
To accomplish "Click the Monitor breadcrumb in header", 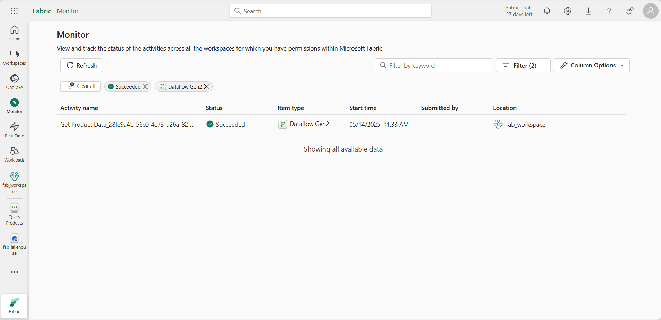I will tap(68, 11).
